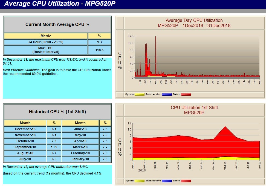Click the 2018 year label under the 1st Shift chart
Viewport: 266px width, 186px height.
pos(142,170)
